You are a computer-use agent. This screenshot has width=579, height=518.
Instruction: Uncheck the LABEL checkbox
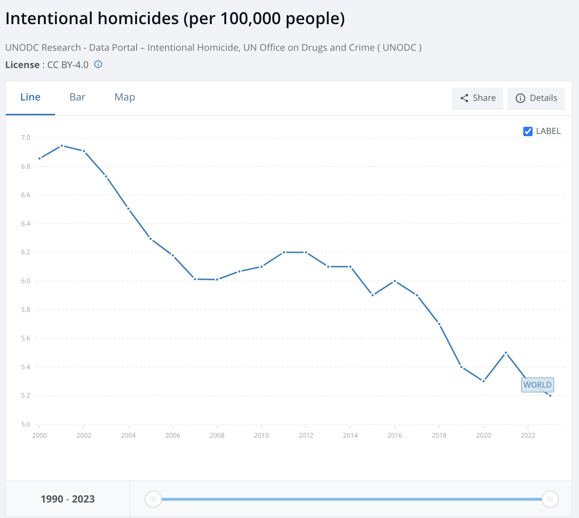point(528,131)
